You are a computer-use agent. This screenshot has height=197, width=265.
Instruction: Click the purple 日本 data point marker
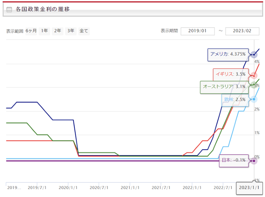click(254, 161)
